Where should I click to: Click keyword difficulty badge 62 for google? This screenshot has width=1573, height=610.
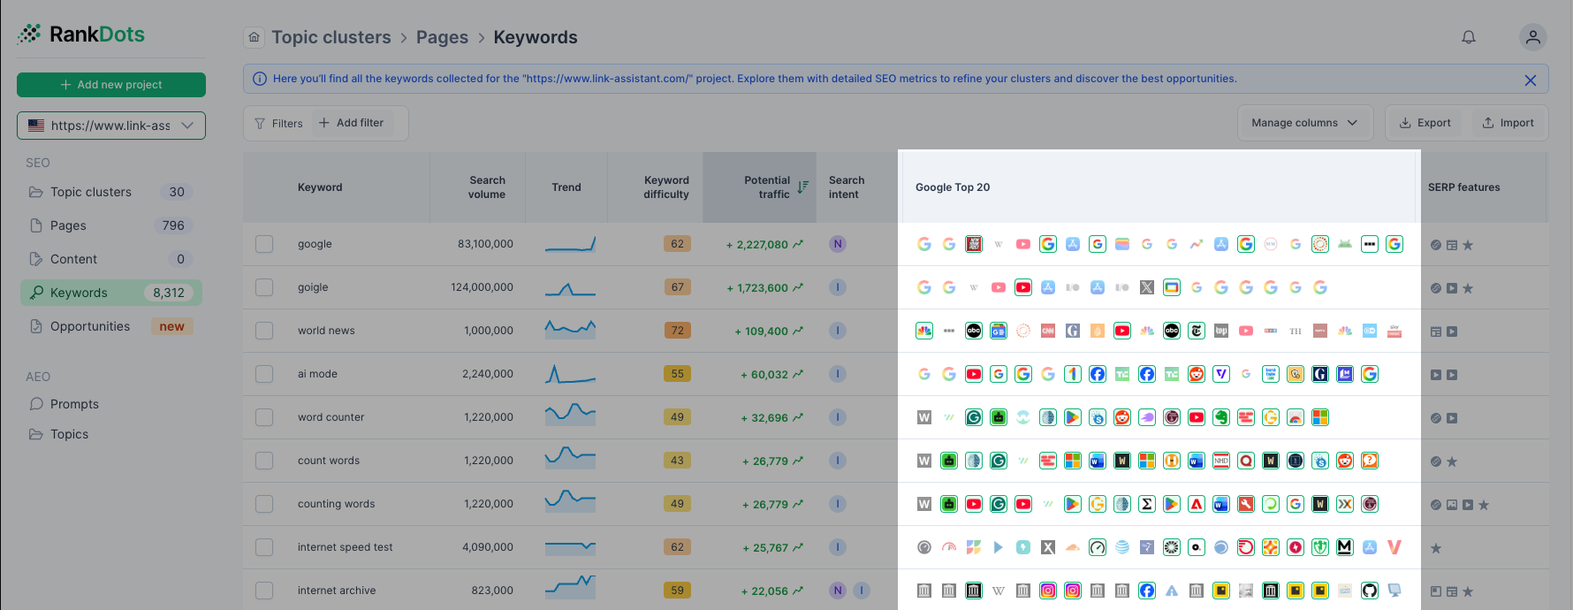coord(677,244)
